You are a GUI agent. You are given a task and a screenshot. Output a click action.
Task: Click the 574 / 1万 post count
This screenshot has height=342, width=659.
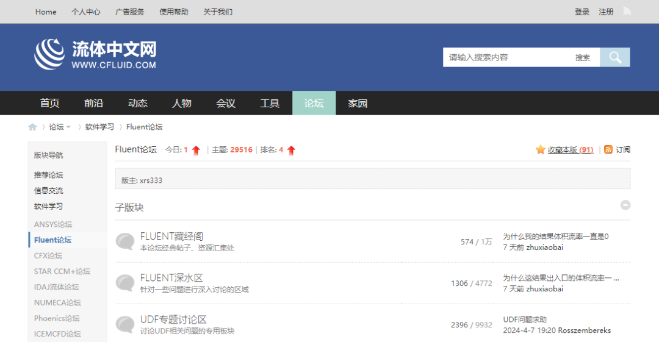[x=476, y=241]
